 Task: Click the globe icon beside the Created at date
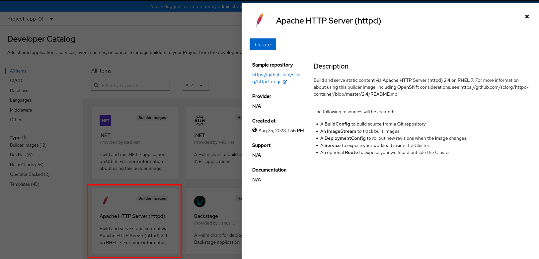(255, 130)
